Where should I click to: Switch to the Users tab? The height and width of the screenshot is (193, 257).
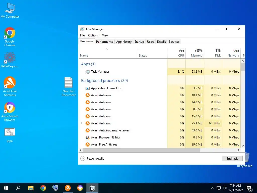tap(151, 42)
